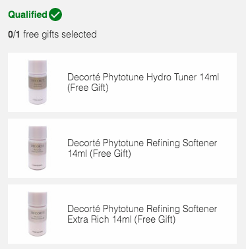Viewport: 246px width, 249px height.
Task: Open the Refining Softener bottle thumbnail
Action: click(38, 148)
